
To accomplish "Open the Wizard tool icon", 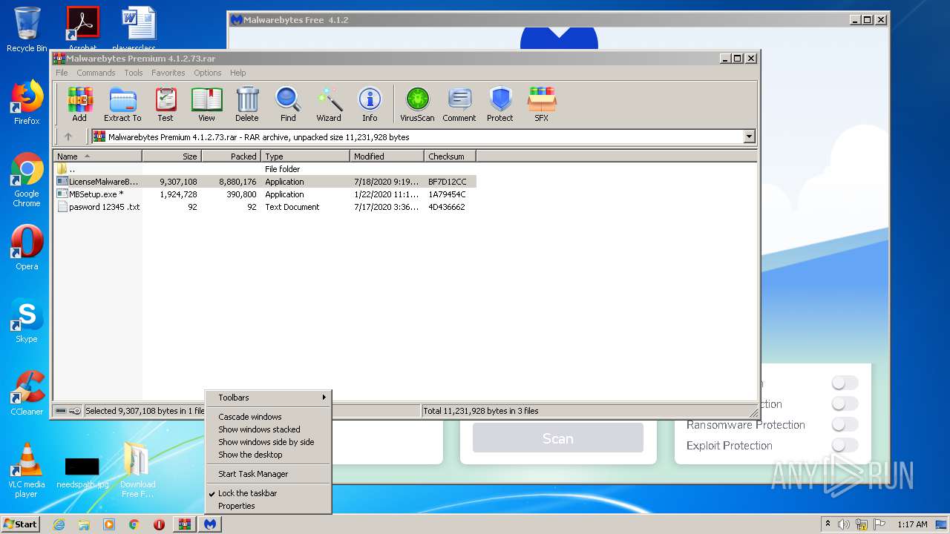I will pyautogui.click(x=329, y=105).
